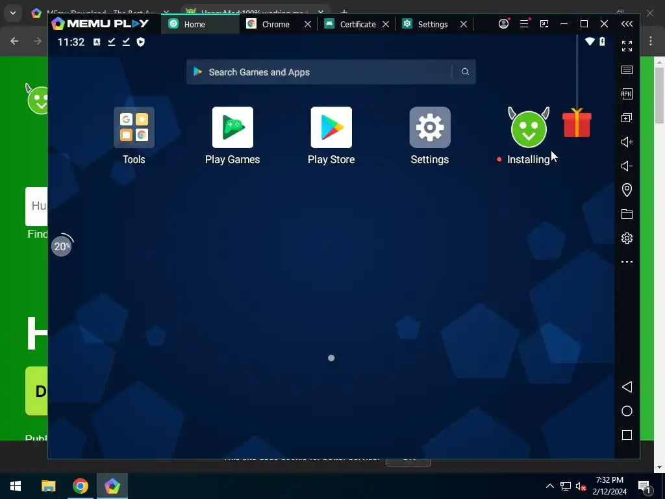Click the mini-window mode icon
665x499 pixels.
pyautogui.click(x=544, y=24)
